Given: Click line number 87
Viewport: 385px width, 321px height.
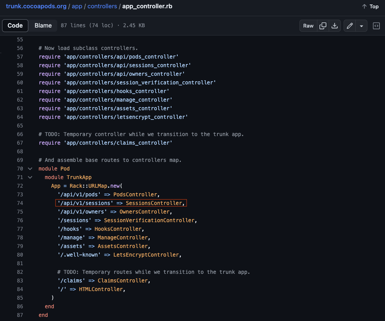Looking at the screenshot, I should point(20,315).
